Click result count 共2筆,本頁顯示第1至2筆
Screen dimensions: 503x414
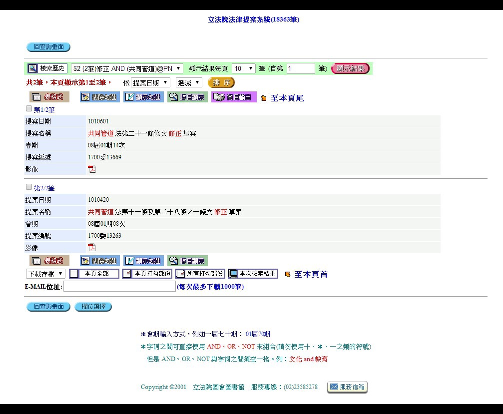click(x=68, y=82)
